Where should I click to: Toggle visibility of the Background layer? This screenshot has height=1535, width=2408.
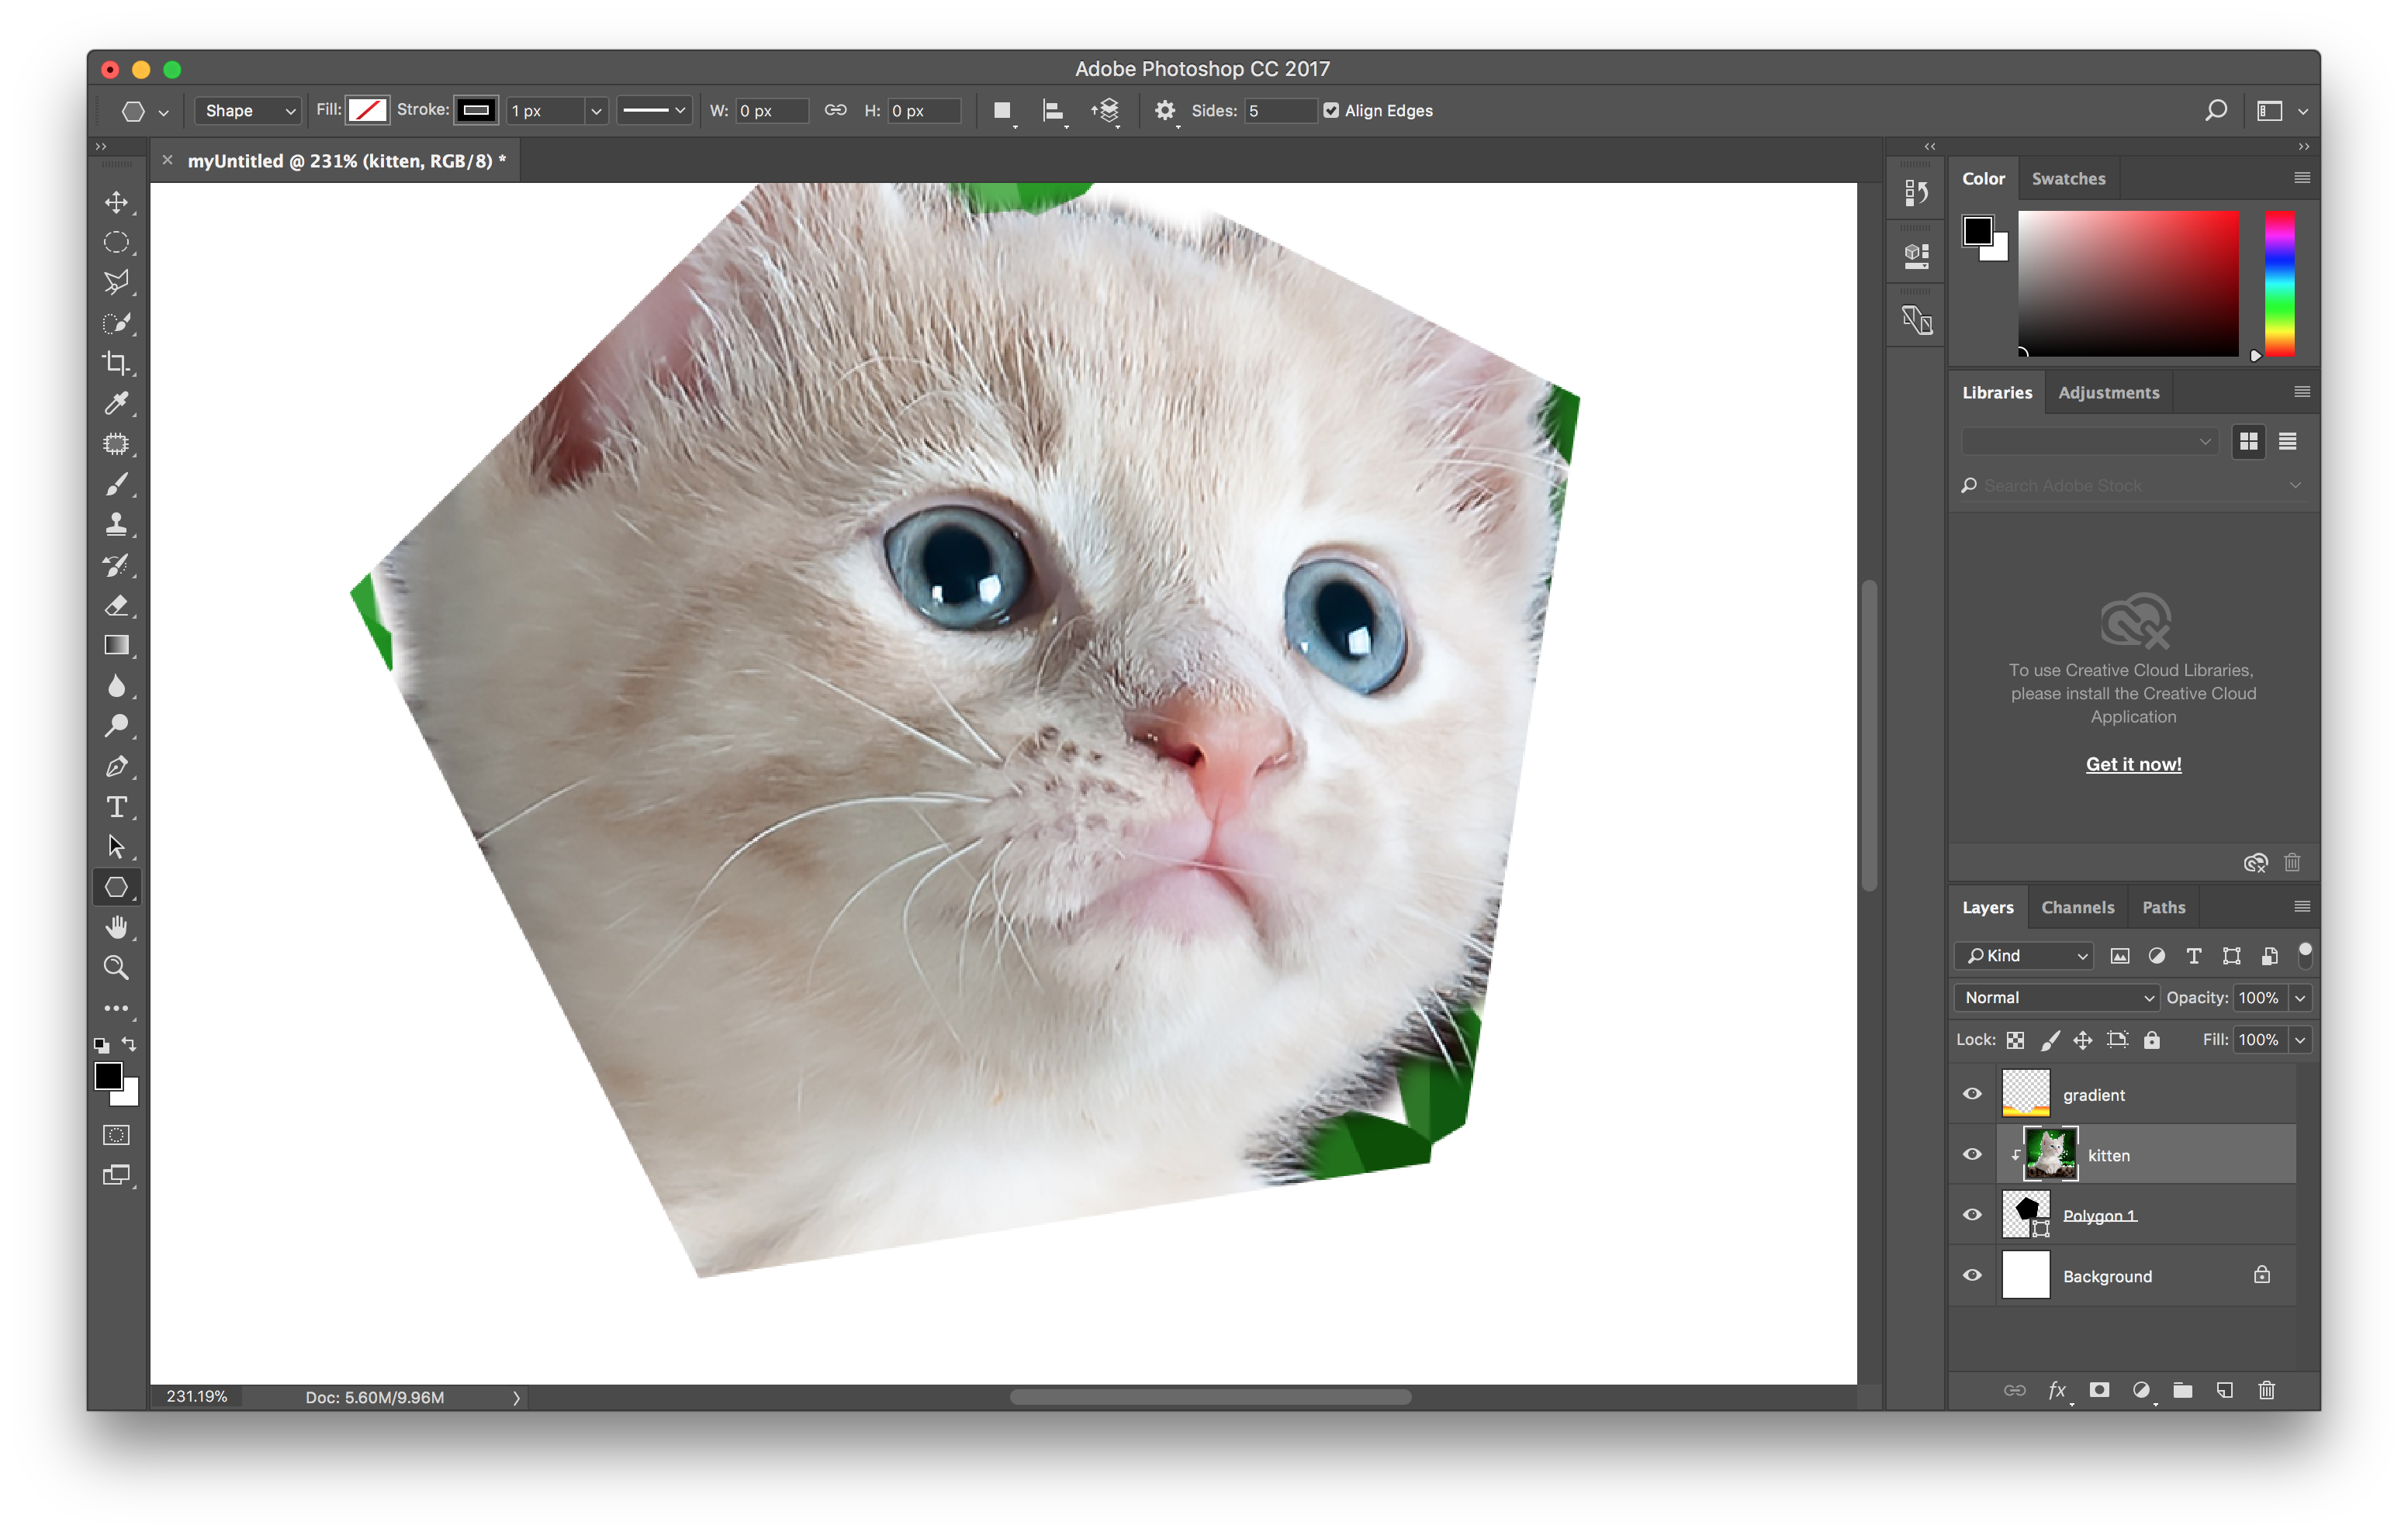(x=1971, y=1275)
